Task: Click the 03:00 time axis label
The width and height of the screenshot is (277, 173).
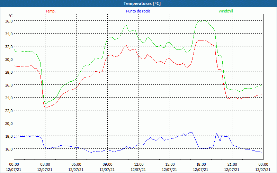Action: click(x=45, y=165)
